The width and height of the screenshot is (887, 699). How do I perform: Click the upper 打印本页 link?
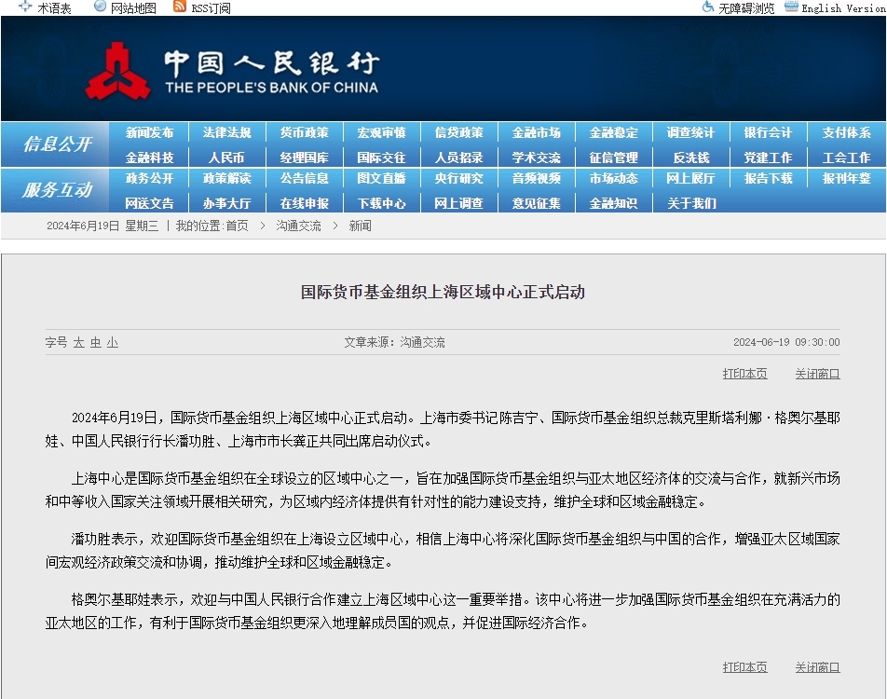click(744, 374)
